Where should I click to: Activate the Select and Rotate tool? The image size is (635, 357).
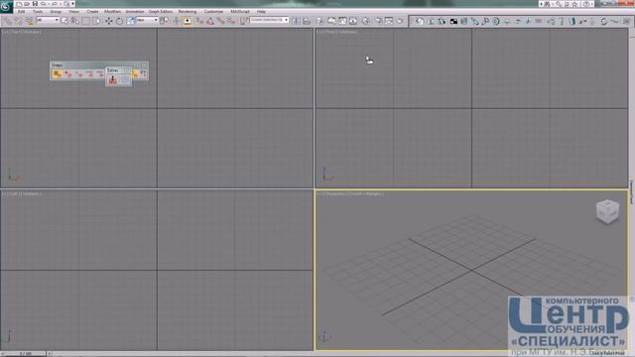click(x=119, y=21)
